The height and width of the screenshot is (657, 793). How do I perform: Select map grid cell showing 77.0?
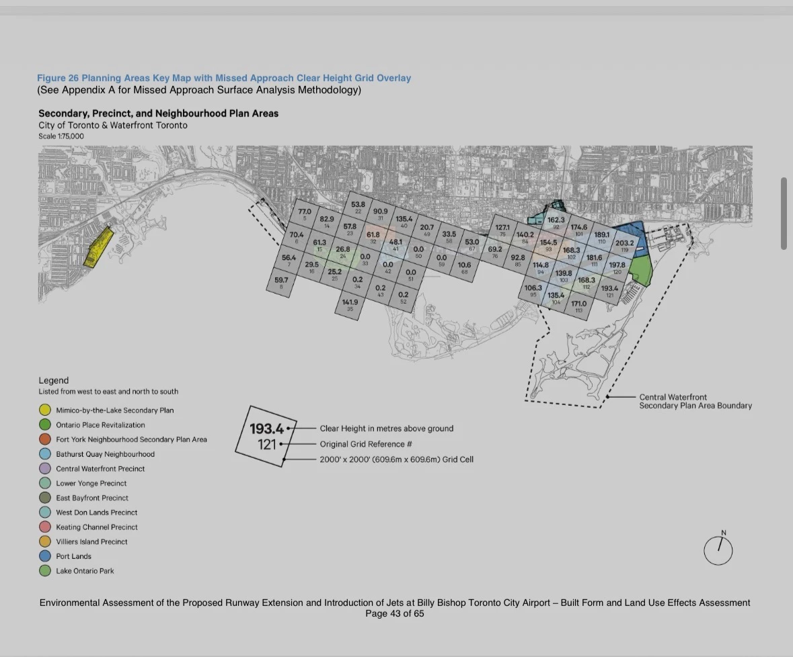[305, 214]
